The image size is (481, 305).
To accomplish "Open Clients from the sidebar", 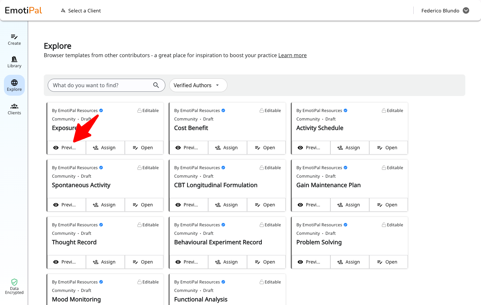I will (x=14, y=109).
